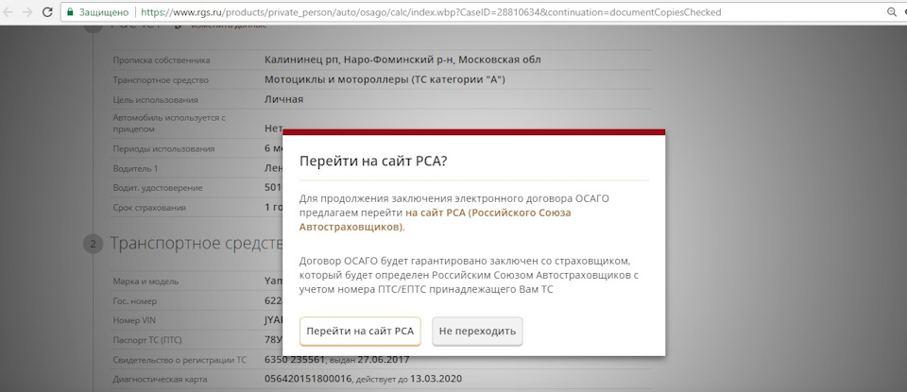Click the 'Срок страхования' label
The image size is (907, 392).
[x=149, y=208]
